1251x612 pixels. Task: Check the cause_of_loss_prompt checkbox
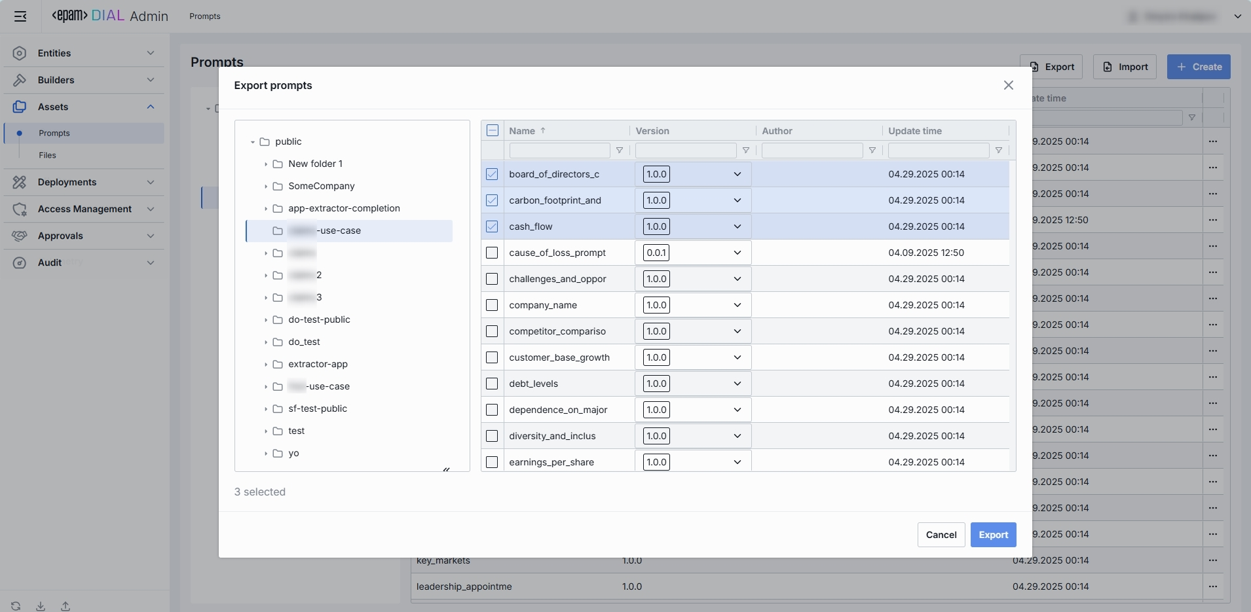pos(492,253)
